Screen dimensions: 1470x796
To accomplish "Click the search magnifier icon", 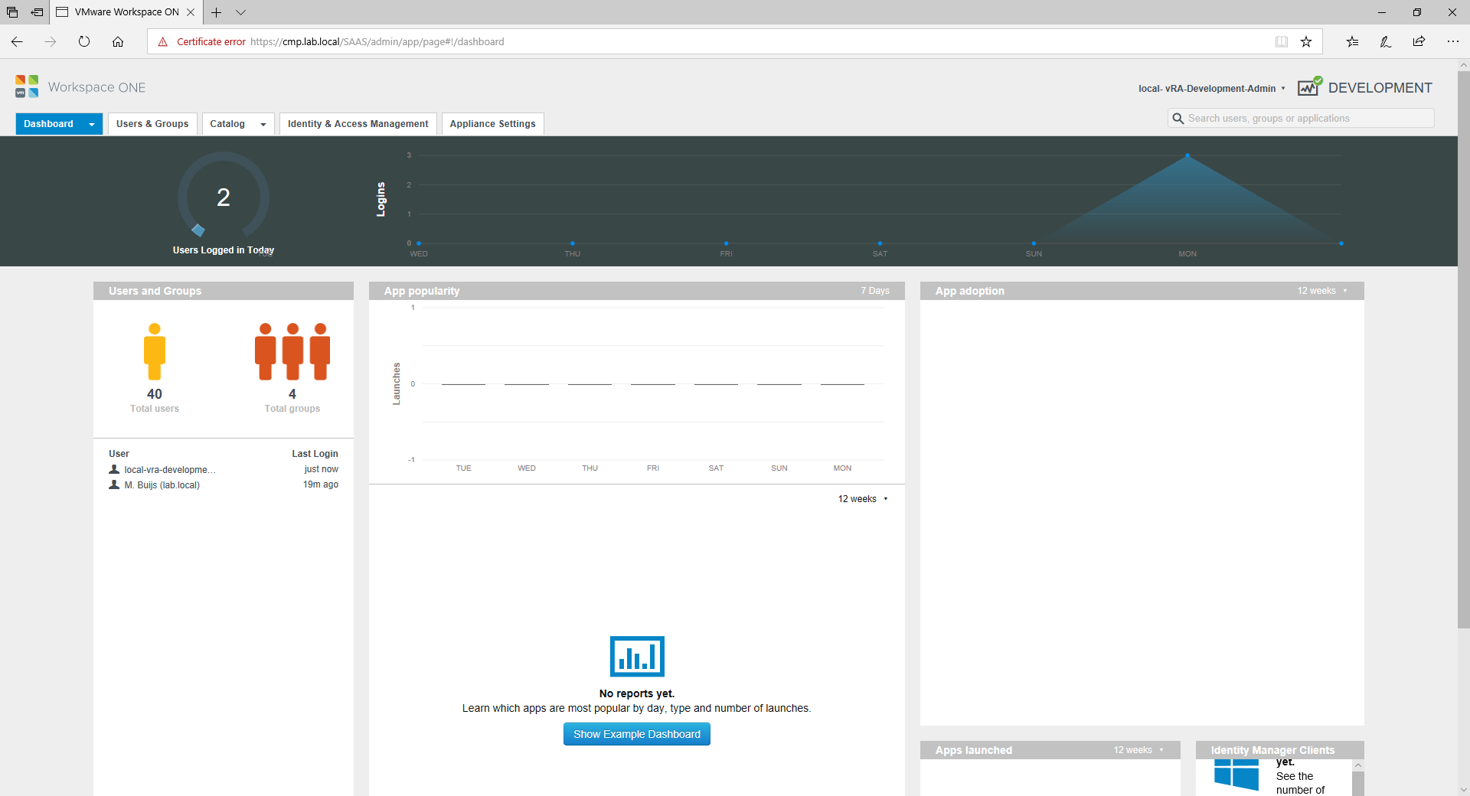I will 1178,119.
